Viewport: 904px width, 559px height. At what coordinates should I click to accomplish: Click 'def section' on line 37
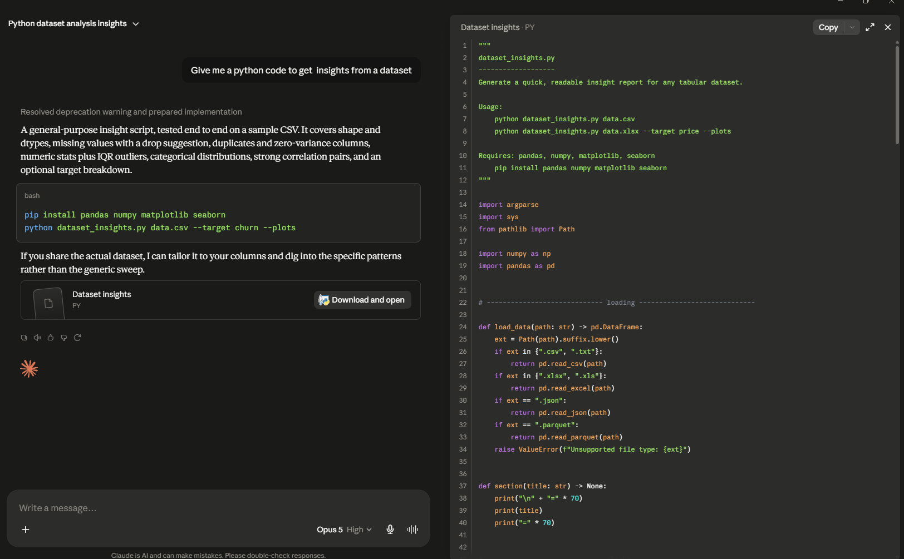click(542, 486)
